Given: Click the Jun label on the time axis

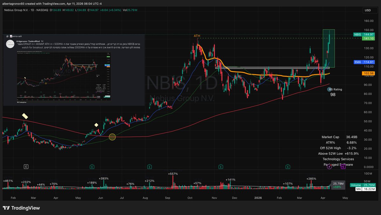Looking at the screenshot, I should click(x=101, y=198).
